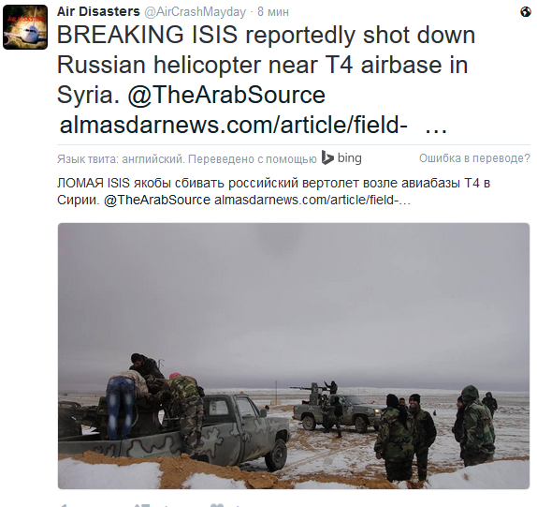Click the Bing logo in the translation notice
The height and width of the screenshot is (507, 537).
click(341, 158)
